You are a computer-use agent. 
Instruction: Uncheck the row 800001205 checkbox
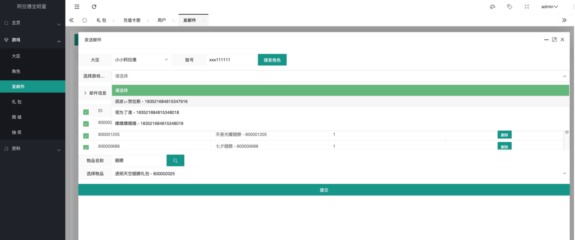pos(86,136)
